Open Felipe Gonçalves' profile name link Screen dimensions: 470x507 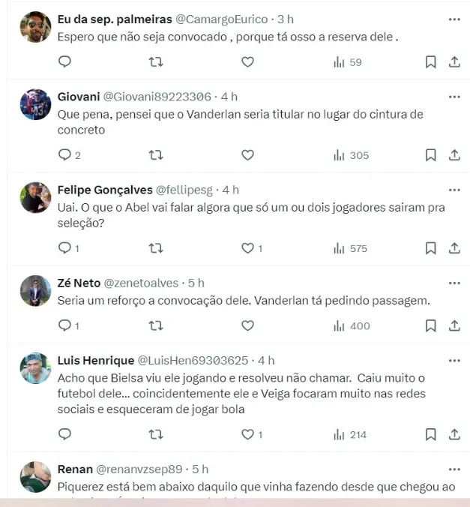coord(104,190)
